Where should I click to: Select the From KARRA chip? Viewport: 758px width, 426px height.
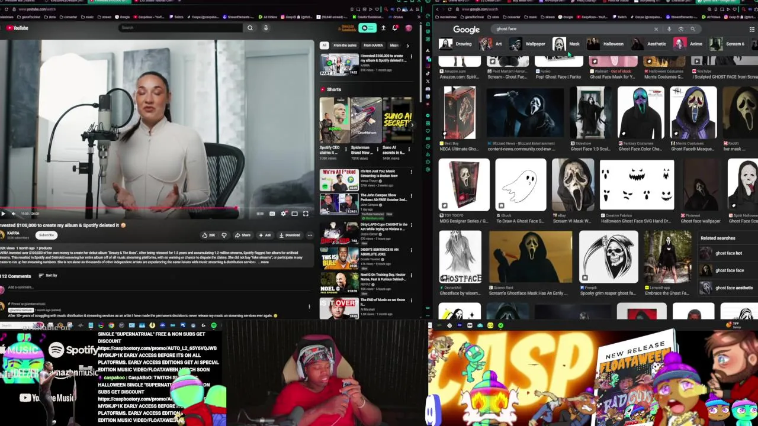click(x=373, y=45)
